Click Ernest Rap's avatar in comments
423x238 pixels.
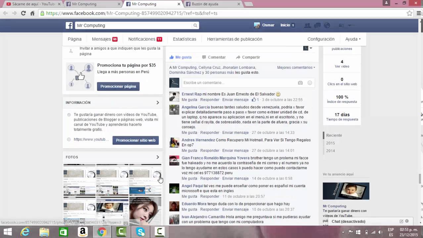[174, 97]
